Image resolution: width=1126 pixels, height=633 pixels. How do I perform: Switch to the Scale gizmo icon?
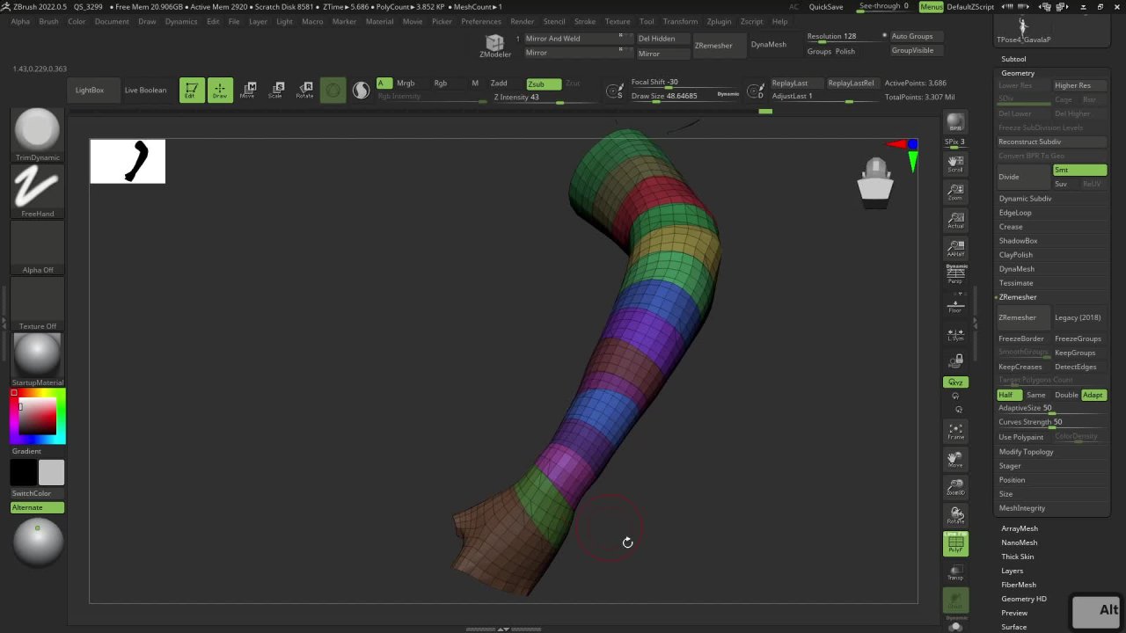point(276,90)
